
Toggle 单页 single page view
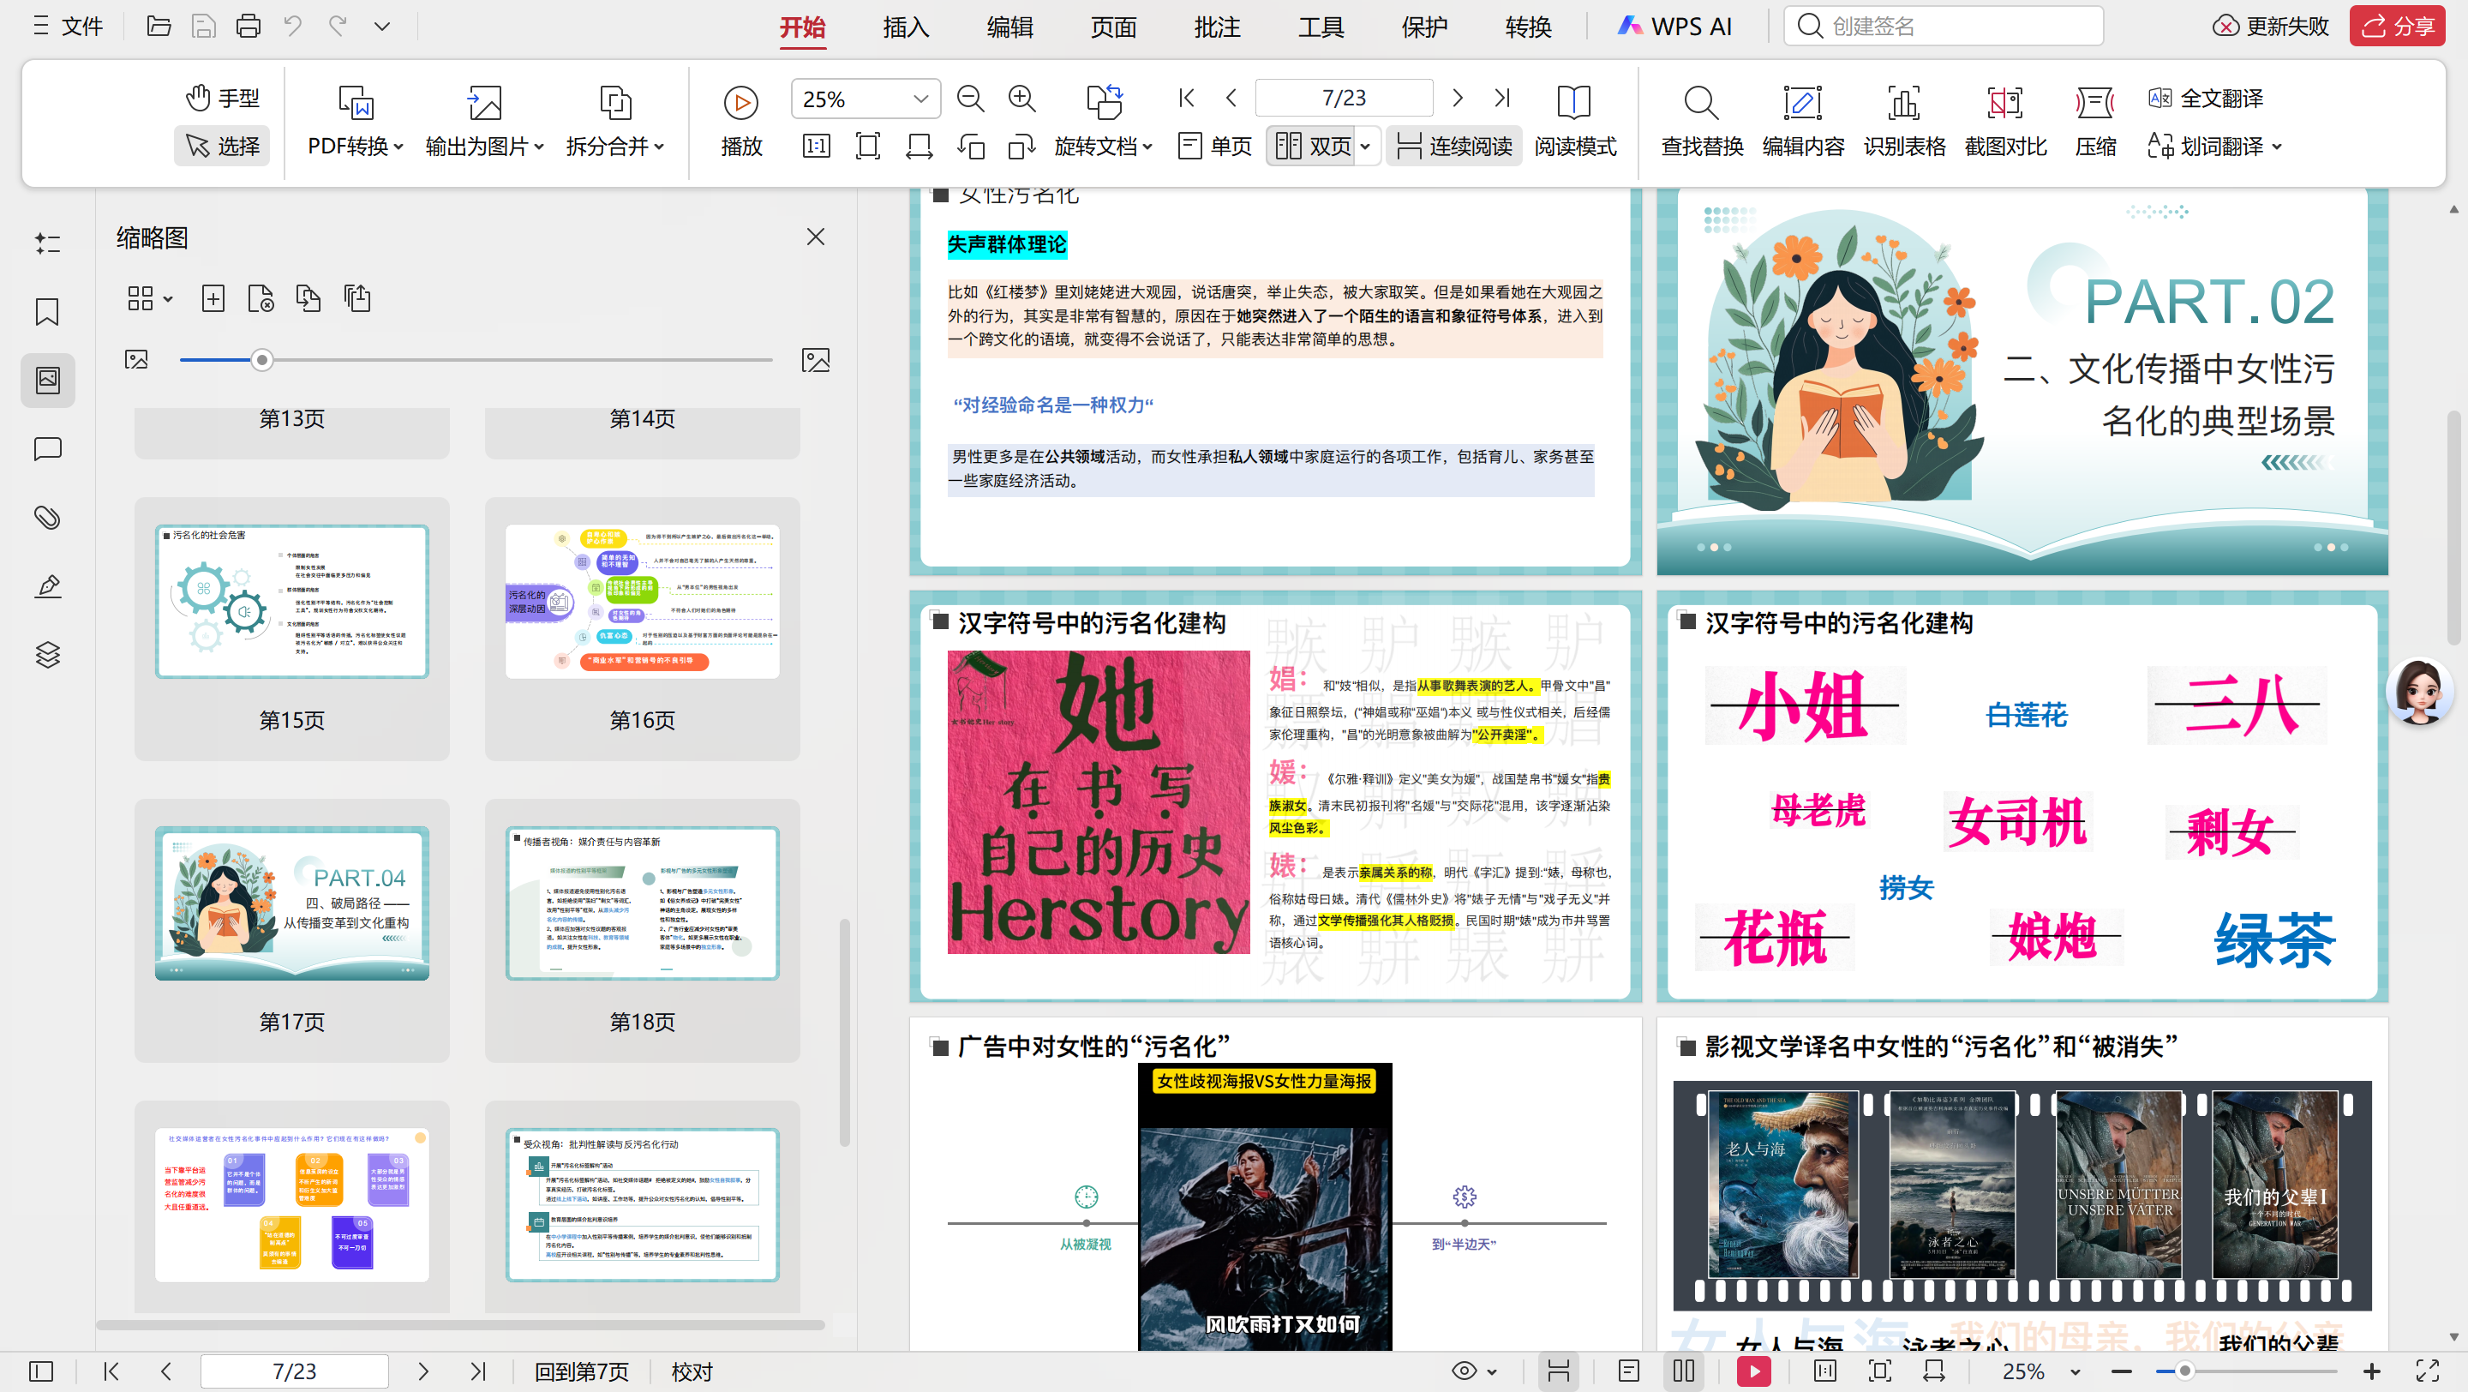tap(1213, 146)
